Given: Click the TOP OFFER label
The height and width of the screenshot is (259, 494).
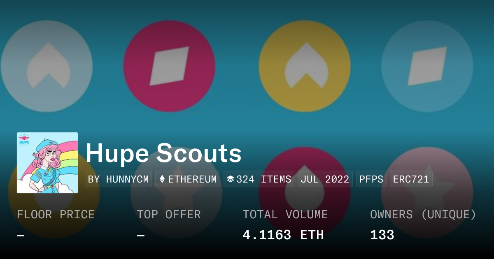Looking at the screenshot, I should pos(169,215).
